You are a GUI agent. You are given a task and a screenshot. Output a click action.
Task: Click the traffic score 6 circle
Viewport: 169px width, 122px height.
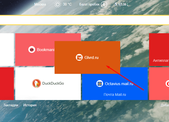click(104, 4)
